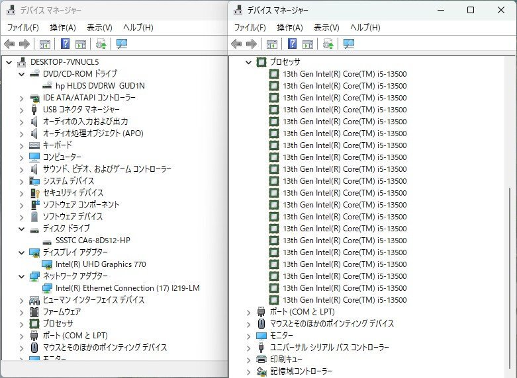Click Update driver icon in right window toolbar
Viewport: 517px width, 378px height.
click(328, 44)
